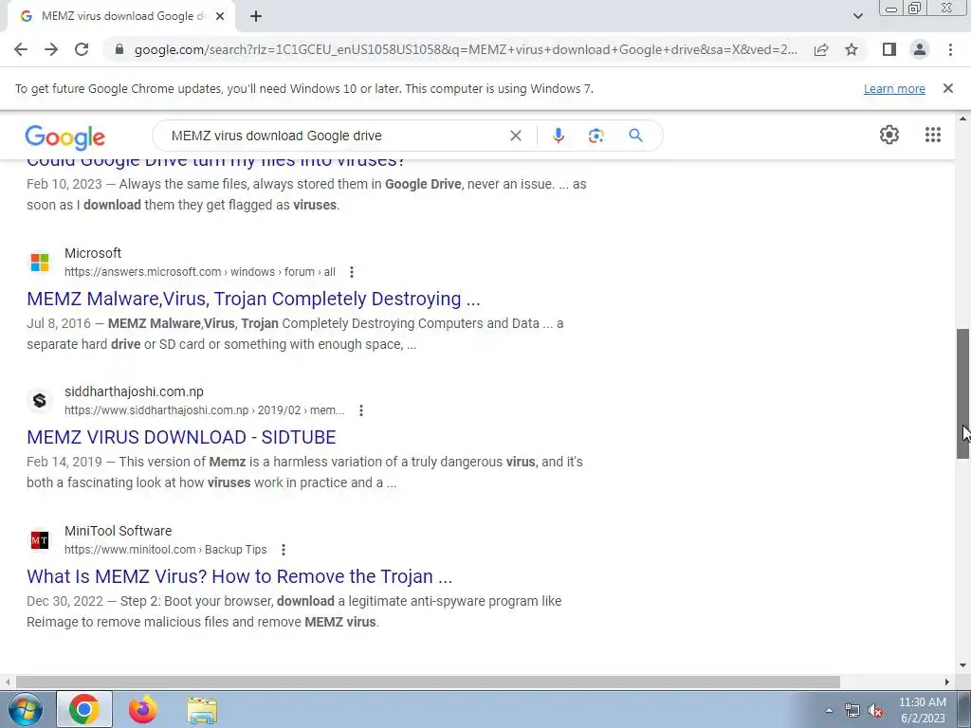Open the Google apps grid

[x=933, y=135]
